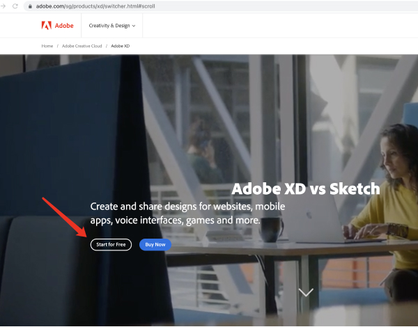Click the red Adobe logo icon
This screenshot has width=418, height=327.
[47, 26]
